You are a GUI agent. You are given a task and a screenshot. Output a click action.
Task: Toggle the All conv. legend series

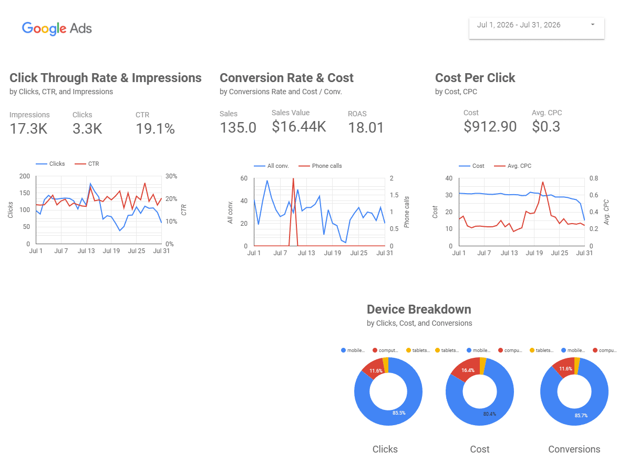271,166
